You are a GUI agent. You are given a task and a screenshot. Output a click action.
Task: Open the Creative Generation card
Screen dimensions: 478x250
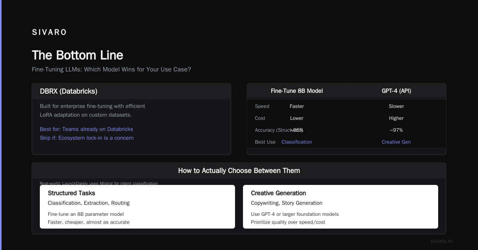point(341,207)
